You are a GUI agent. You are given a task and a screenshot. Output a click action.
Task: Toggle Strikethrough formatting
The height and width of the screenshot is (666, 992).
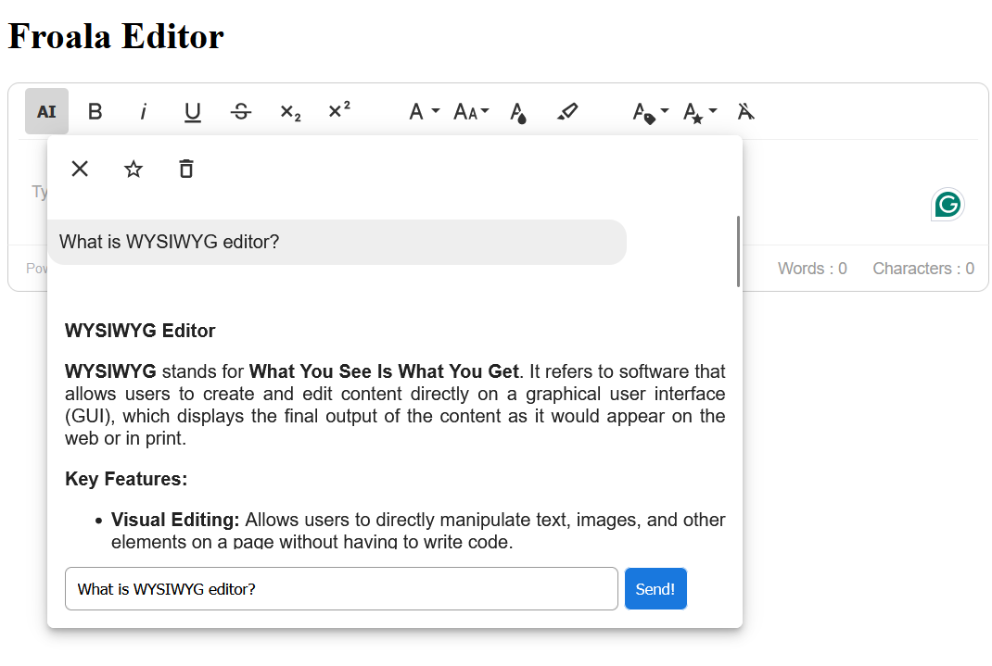[241, 111]
